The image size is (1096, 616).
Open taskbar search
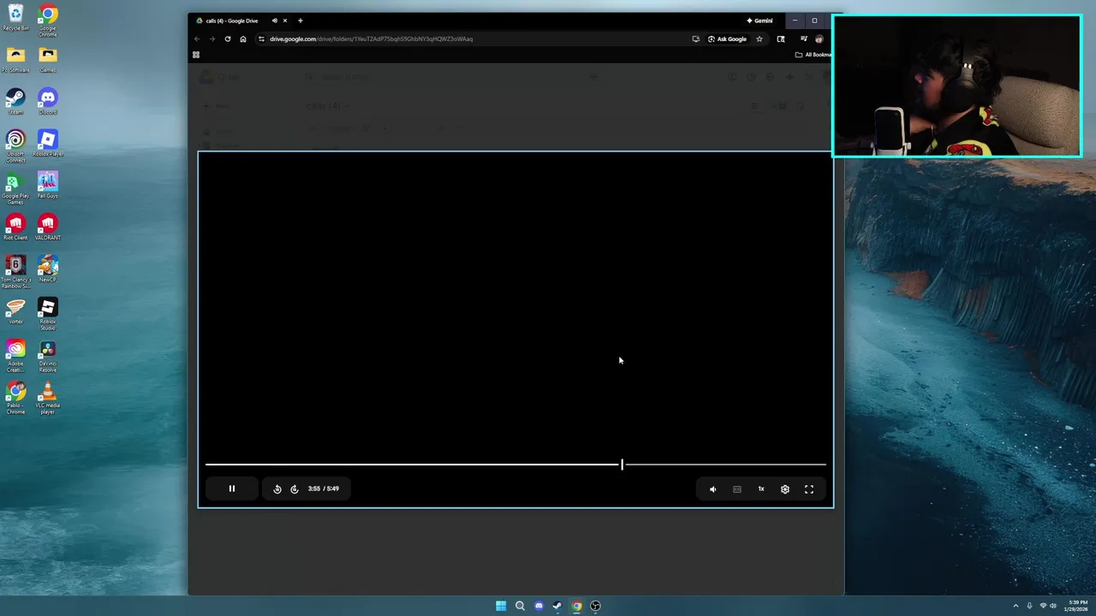(520, 606)
